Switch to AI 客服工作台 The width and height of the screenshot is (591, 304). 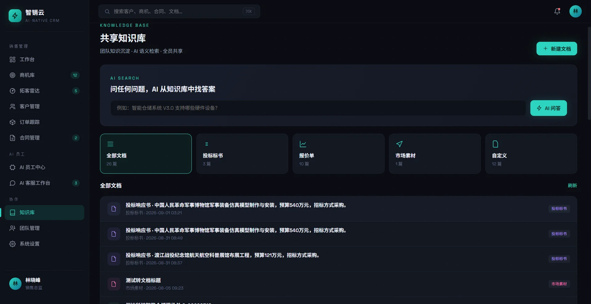44,183
